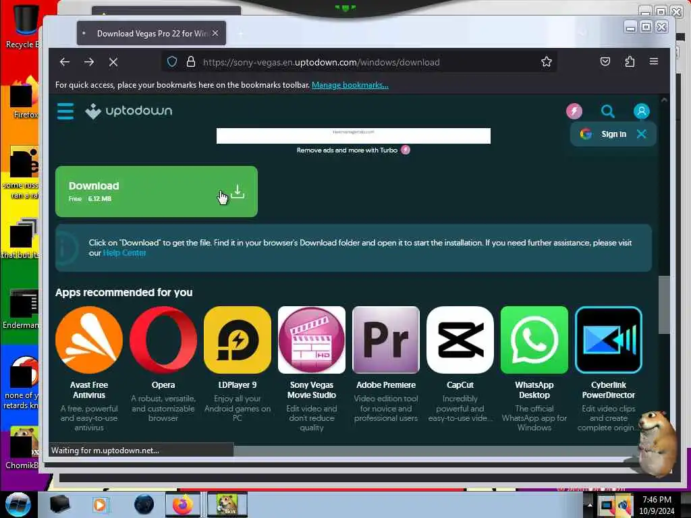Open the Windows Start button
Viewport: 691px width, 518px height.
pyautogui.click(x=18, y=505)
